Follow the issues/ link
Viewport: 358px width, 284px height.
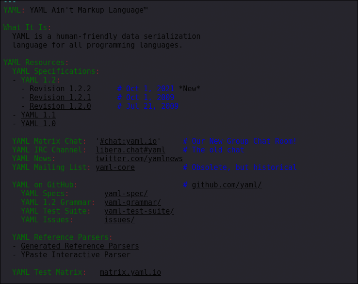click(119, 220)
